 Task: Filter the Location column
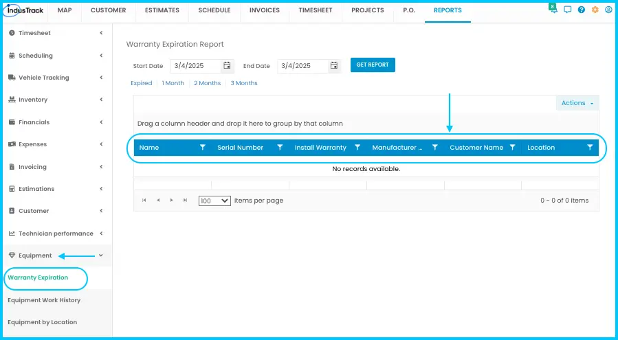590,148
